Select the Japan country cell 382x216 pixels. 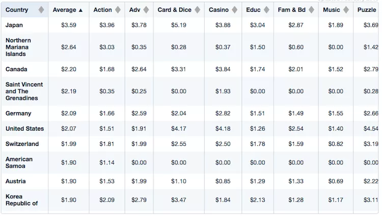14,25
